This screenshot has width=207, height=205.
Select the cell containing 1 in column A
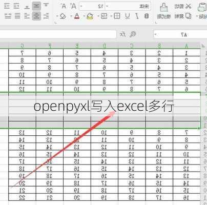click(187, 53)
